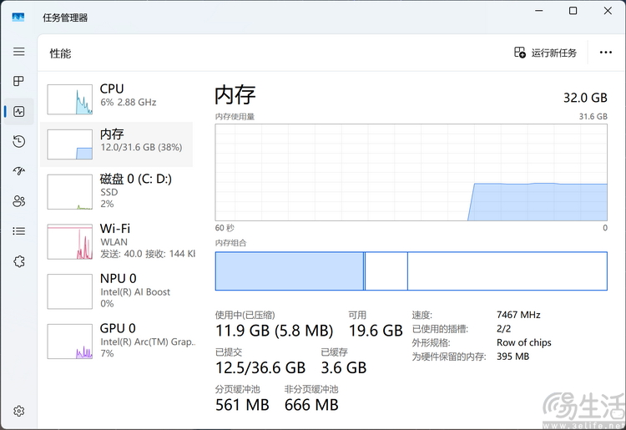Click the Task Manager app icon
Image resolution: width=626 pixels, height=430 pixels.
coord(18,18)
